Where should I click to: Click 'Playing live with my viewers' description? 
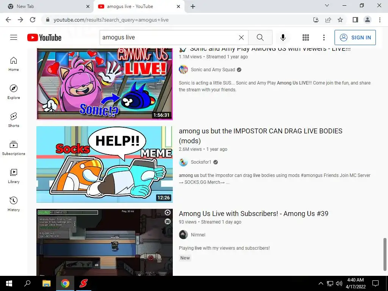pyautogui.click(x=224, y=248)
